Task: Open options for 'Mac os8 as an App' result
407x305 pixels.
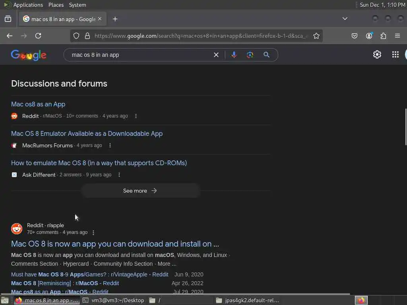Action: coord(136,116)
